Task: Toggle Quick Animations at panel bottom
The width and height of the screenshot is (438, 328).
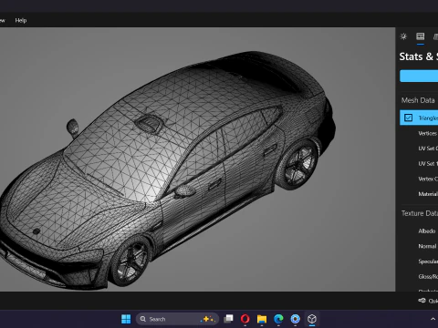Action: pyautogui.click(x=428, y=301)
